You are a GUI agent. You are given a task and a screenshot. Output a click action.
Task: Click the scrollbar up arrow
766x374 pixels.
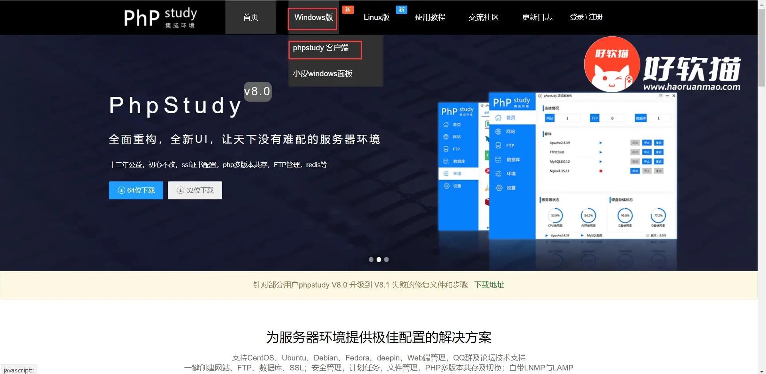(x=762, y=4)
